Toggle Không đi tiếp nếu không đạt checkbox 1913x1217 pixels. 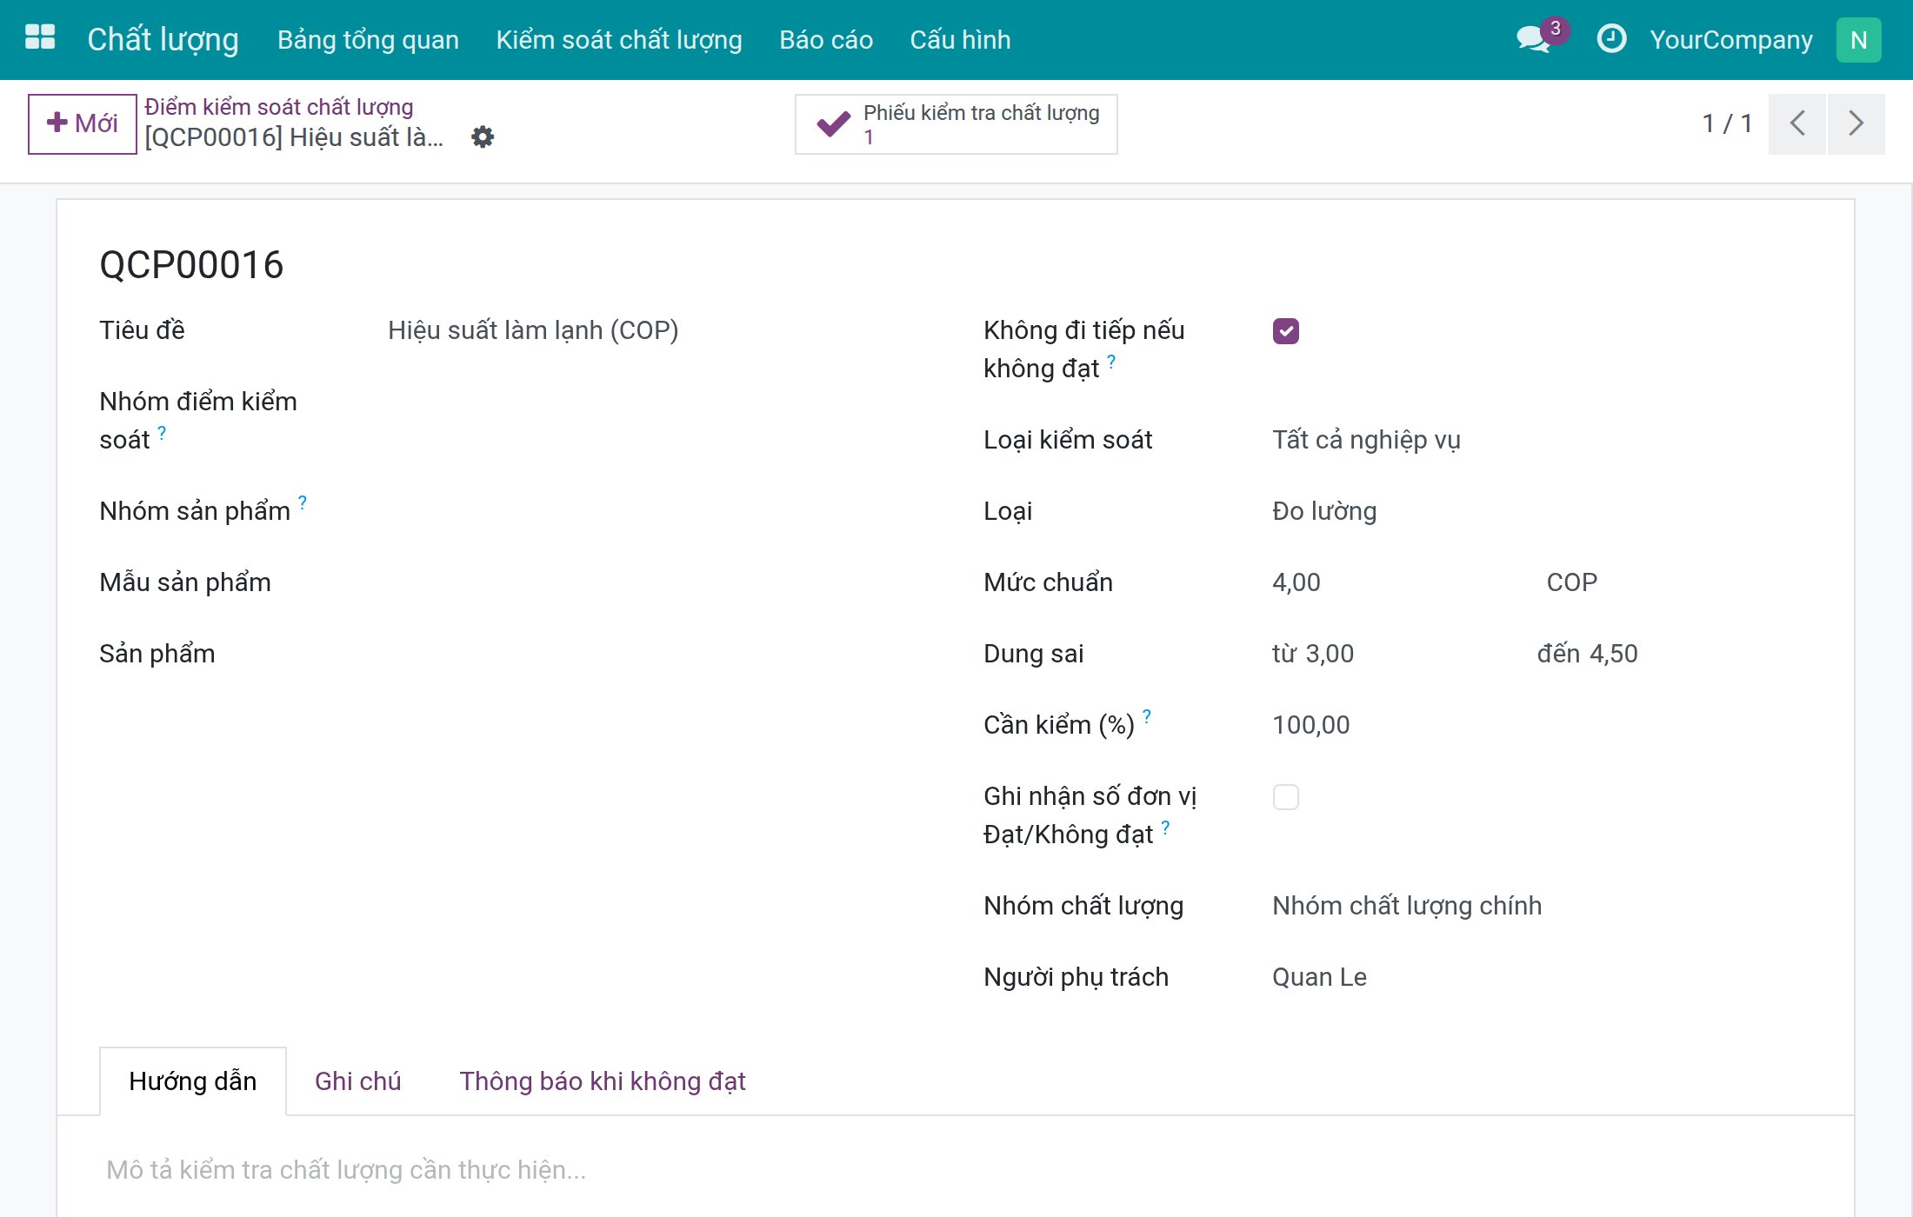1285,331
